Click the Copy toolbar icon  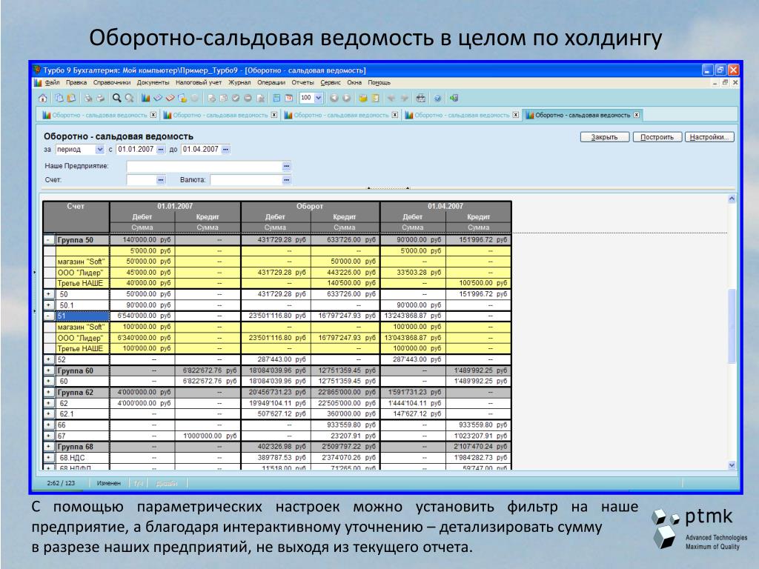pyautogui.click(x=59, y=99)
